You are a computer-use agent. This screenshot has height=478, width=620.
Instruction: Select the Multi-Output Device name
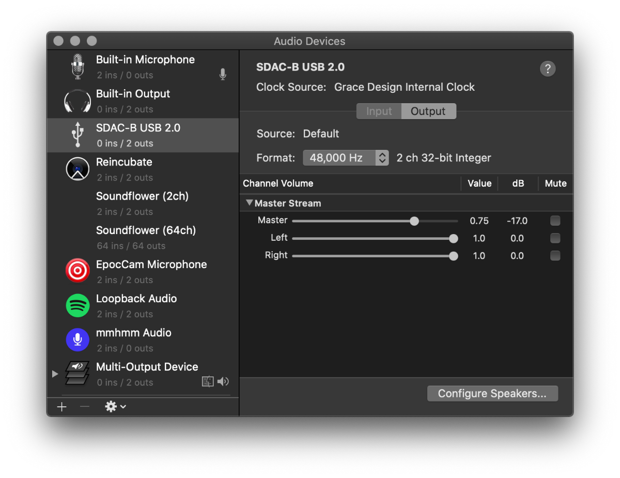point(147,367)
